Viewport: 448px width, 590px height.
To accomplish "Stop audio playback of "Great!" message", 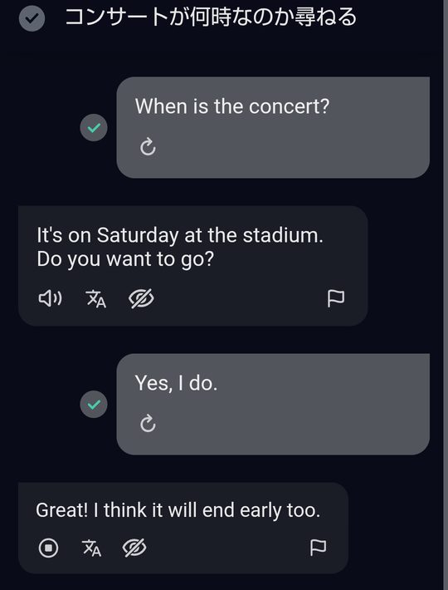I will click(48, 548).
